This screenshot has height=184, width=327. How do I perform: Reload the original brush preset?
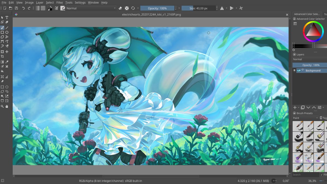click(x=133, y=8)
